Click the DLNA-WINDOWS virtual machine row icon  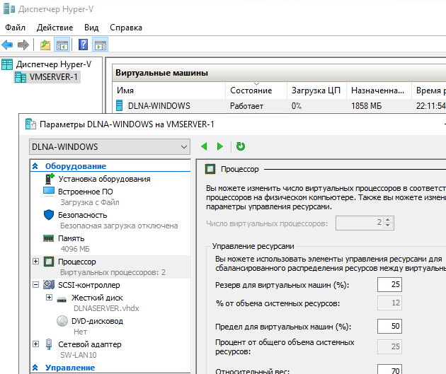pos(119,105)
